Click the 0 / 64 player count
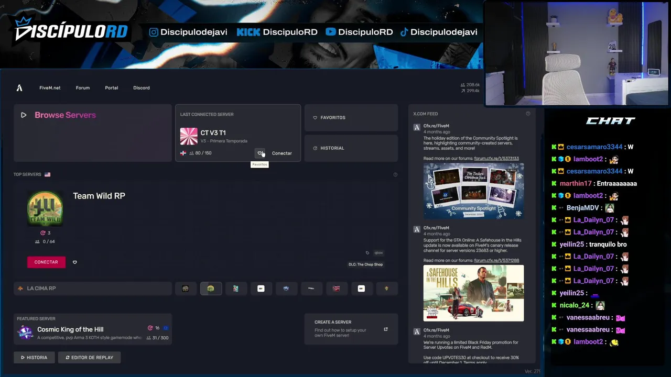The height and width of the screenshot is (377, 671). tap(49, 242)
